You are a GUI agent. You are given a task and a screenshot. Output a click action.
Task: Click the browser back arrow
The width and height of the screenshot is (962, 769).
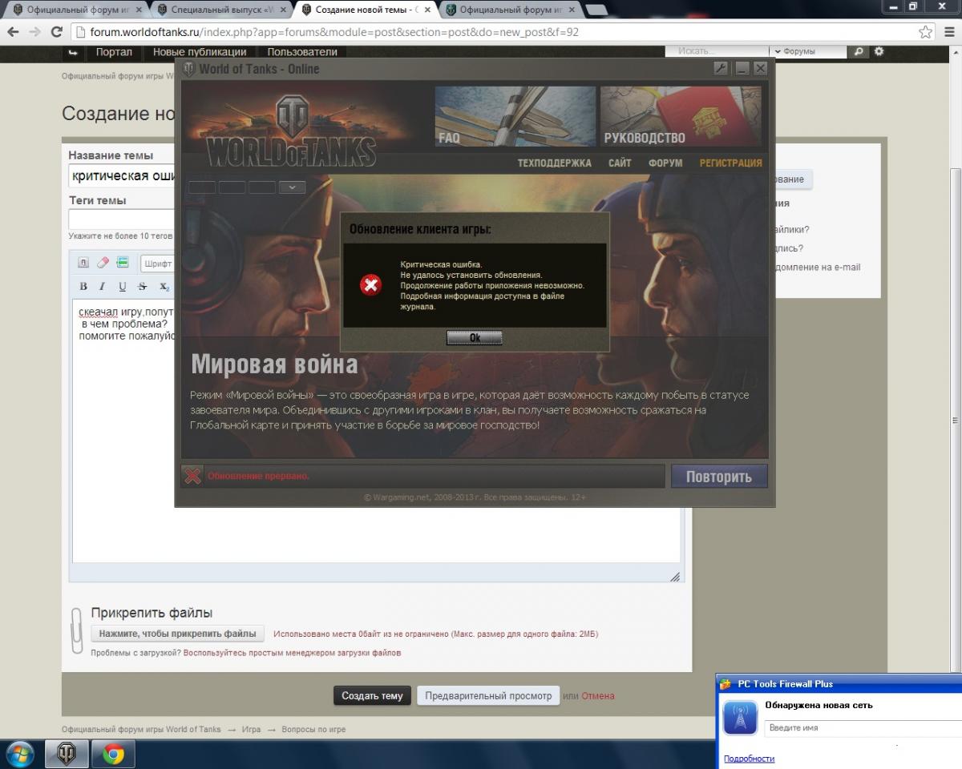(13, 32)
